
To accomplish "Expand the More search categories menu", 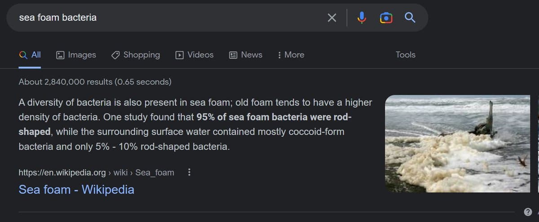I will pyautogui.click(x=291, y=55).
